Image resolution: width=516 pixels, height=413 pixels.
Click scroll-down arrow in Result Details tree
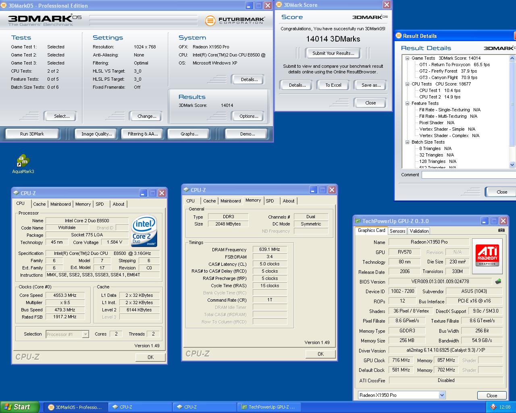click(512, 165)
